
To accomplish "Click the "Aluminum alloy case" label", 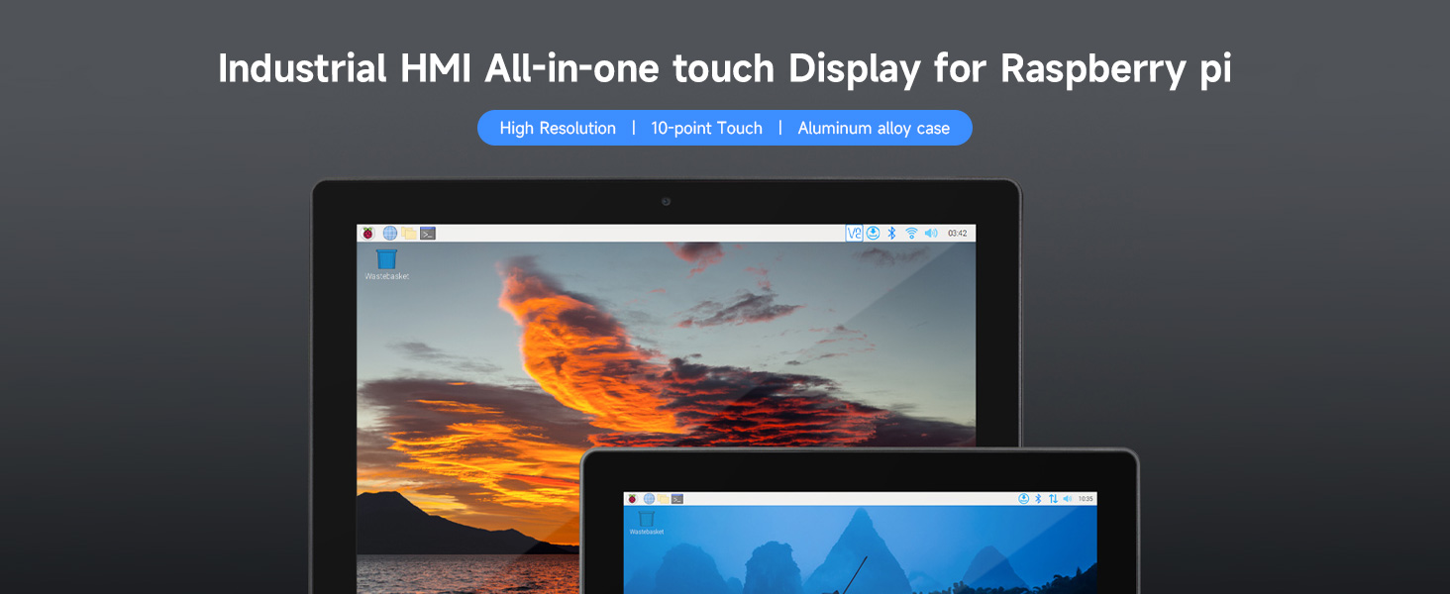I will click(874, 129).
